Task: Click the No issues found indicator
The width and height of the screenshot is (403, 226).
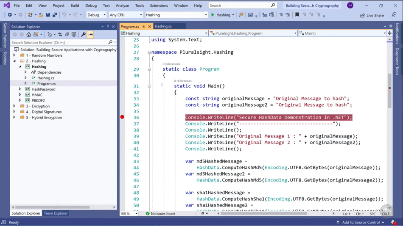Action: click(160, 213)
